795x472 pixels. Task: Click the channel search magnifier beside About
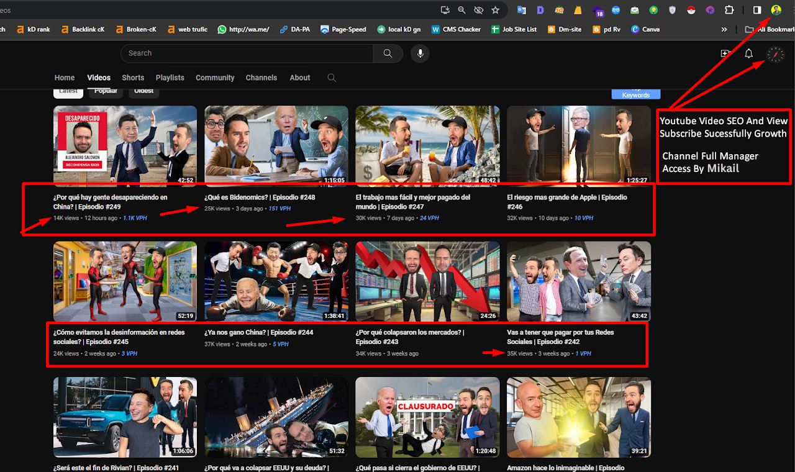332,78
